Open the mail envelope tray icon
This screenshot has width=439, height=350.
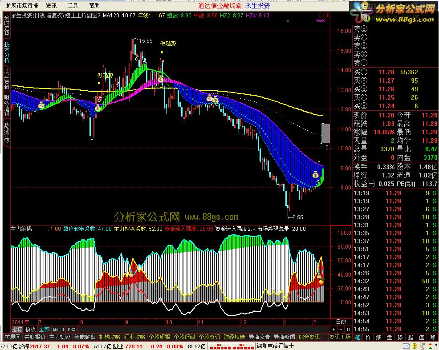tap(406, 346)
